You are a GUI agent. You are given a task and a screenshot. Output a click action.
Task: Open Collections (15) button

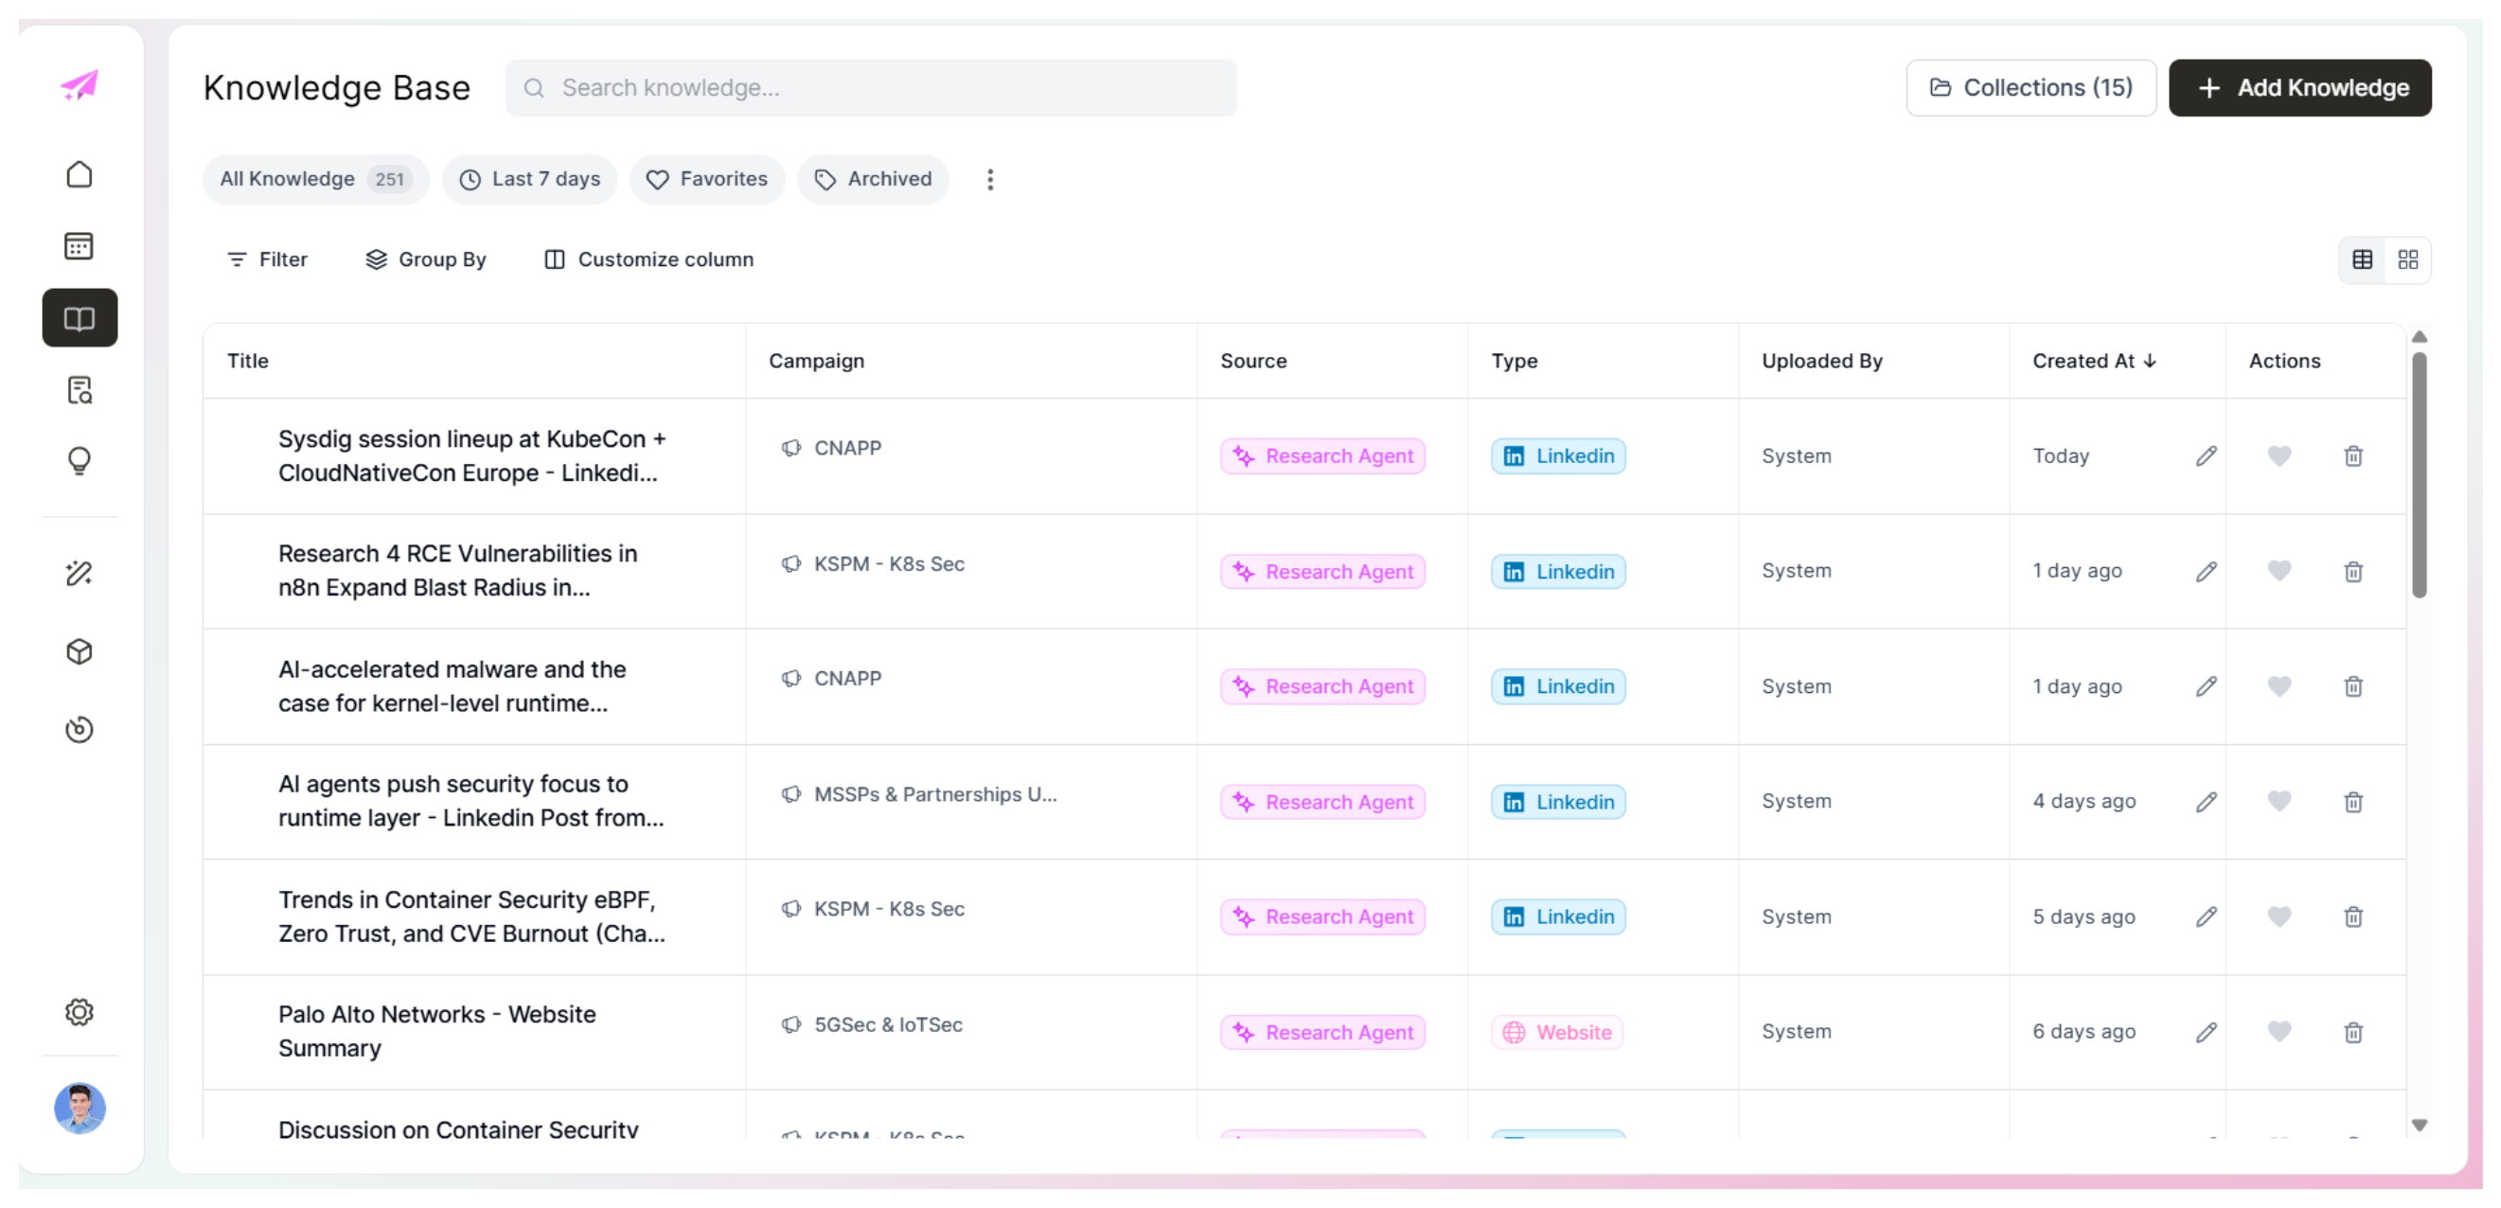coord(2031,88)
